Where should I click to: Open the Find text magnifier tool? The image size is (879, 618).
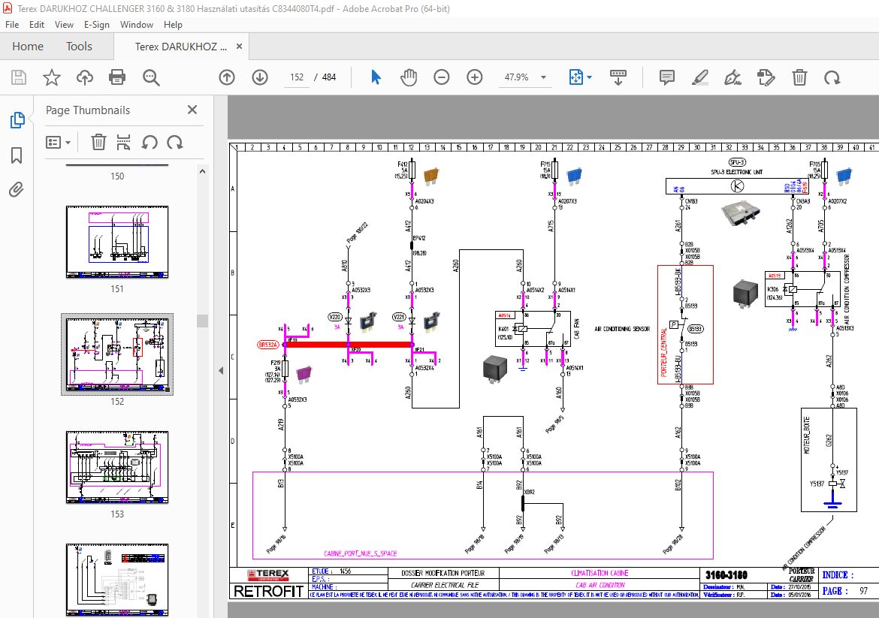tap(151, 77)
